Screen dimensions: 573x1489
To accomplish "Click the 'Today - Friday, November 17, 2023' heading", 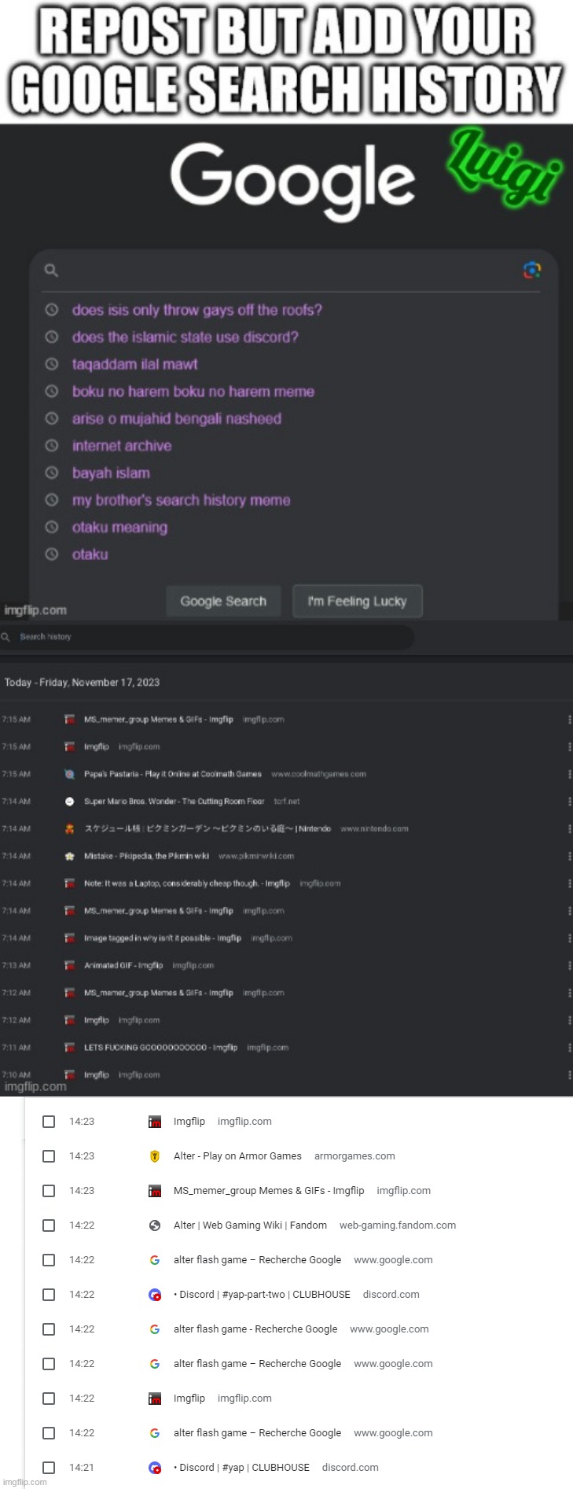I will [83, 683].
